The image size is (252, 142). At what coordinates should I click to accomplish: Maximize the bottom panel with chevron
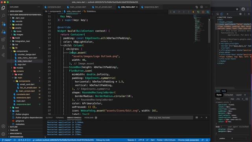(202, 118)
